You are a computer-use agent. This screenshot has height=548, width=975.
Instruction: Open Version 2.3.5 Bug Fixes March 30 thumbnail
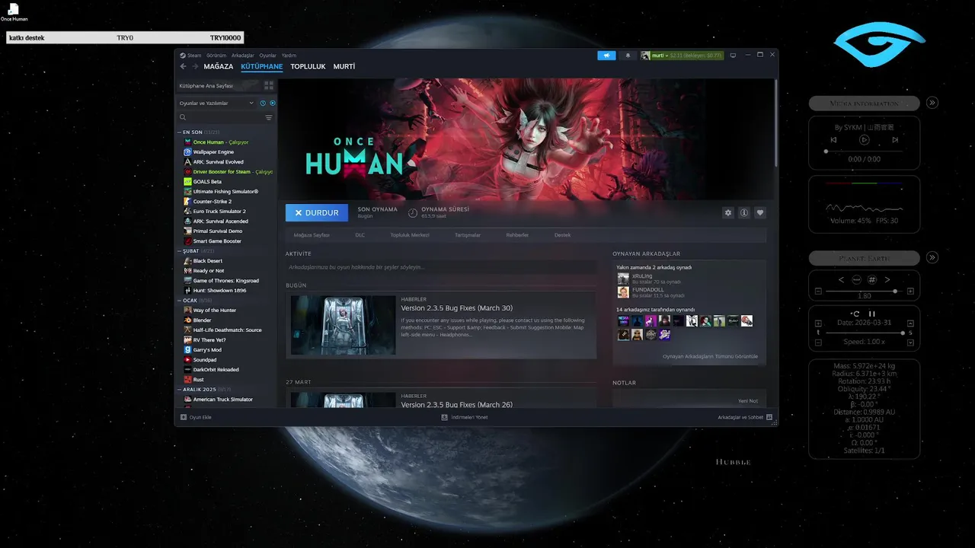343,325
